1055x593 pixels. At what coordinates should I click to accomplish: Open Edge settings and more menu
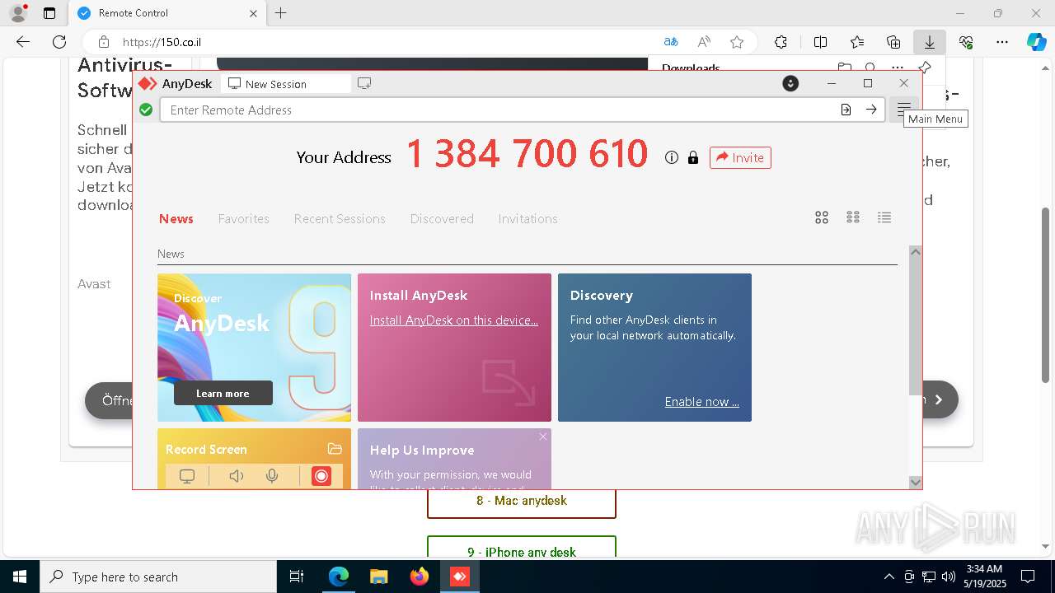(x=1002, y=42)
